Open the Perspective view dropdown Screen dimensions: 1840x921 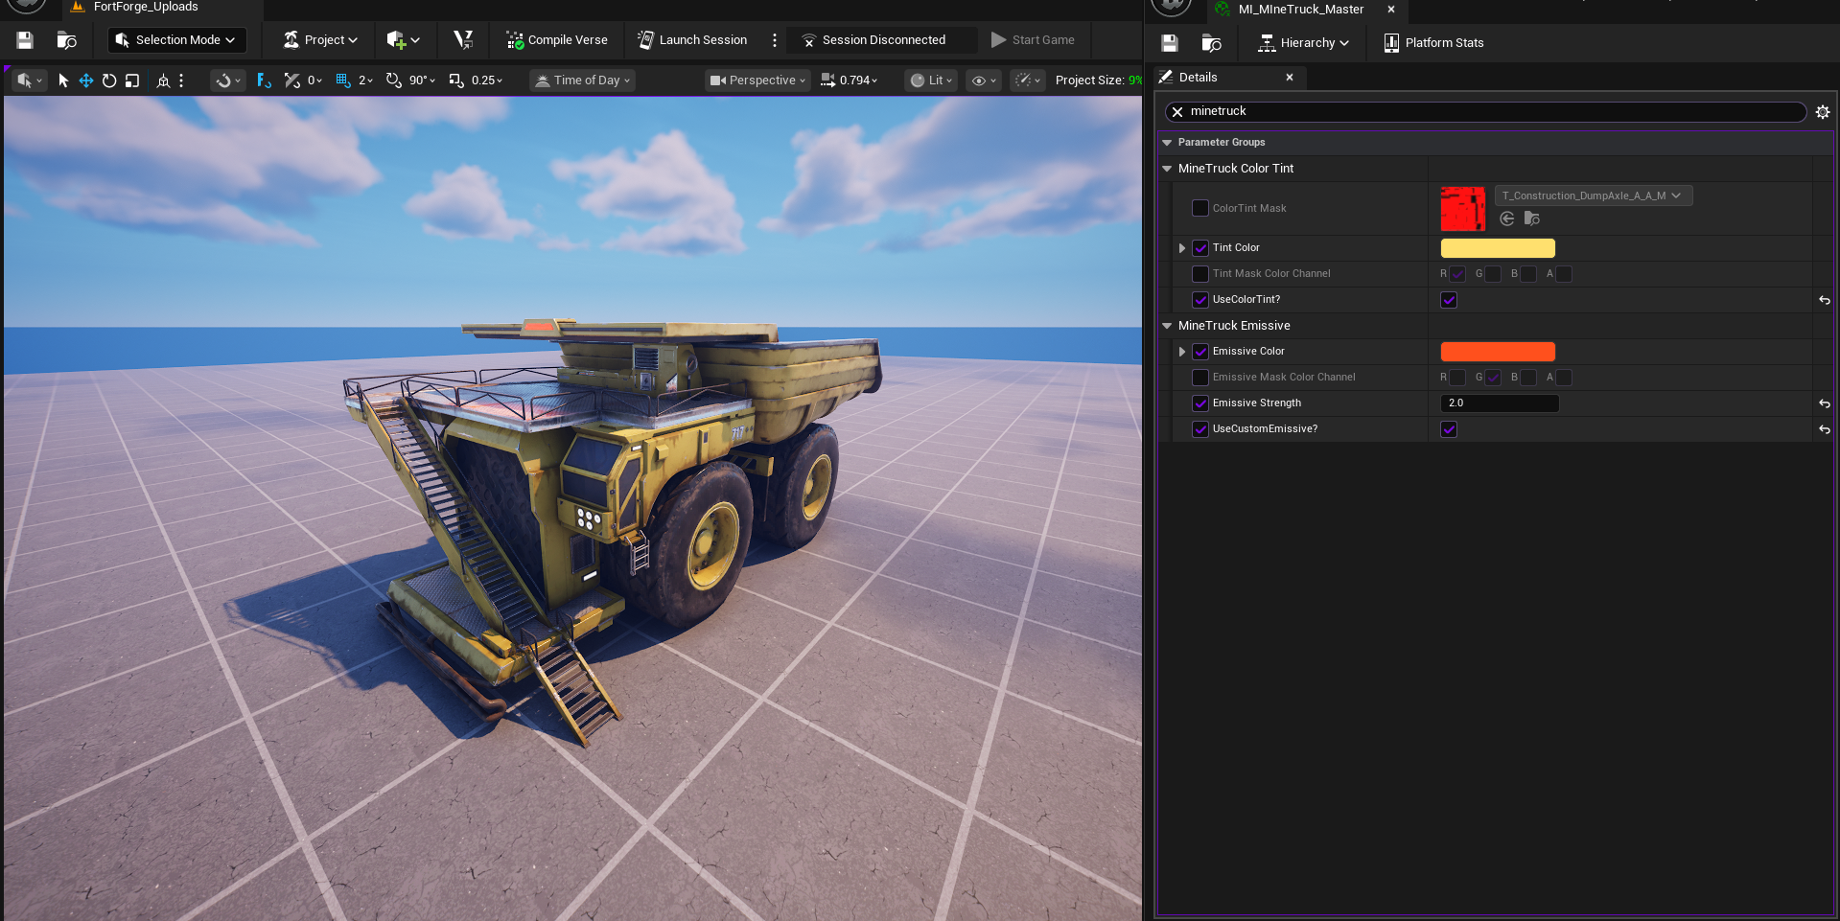pyautogui.click(x=757, y=81)
